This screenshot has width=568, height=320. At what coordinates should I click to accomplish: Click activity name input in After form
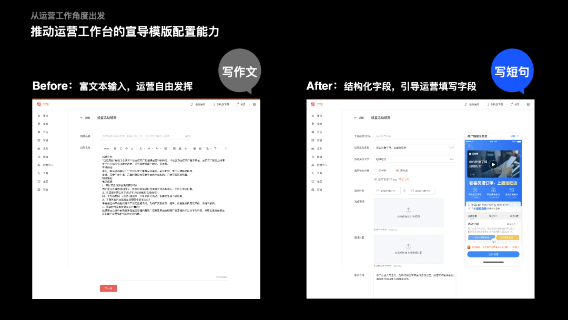[415, 148]
